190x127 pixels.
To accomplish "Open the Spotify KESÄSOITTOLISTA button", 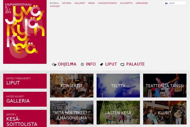I will pos(25,118).
